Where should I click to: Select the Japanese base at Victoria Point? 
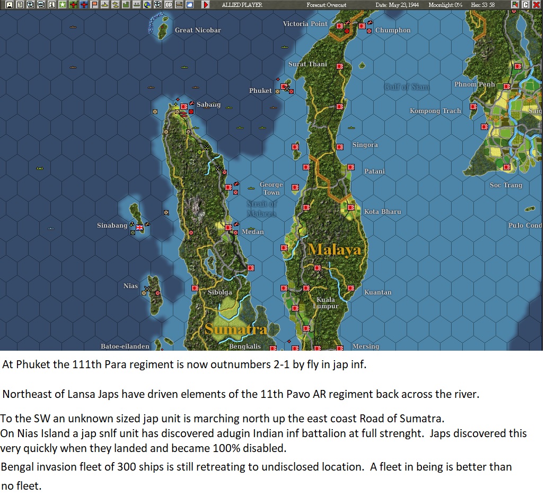pos(340,26)
